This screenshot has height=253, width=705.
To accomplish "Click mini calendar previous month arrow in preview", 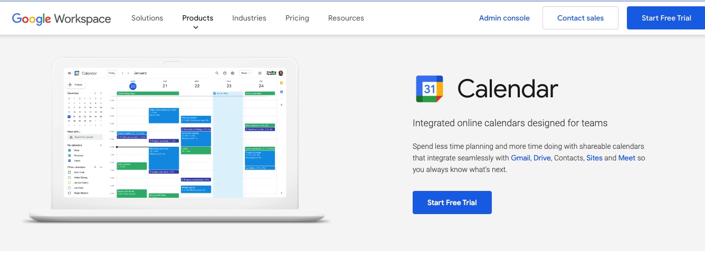I will [x=95, y=93].
